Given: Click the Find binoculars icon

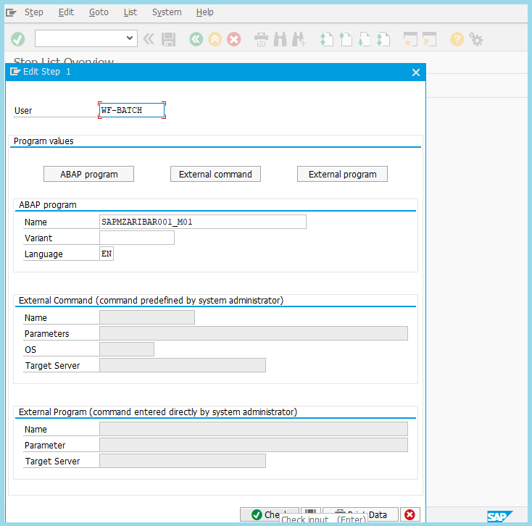Looking at the screenshot, I should coord(280,39).
